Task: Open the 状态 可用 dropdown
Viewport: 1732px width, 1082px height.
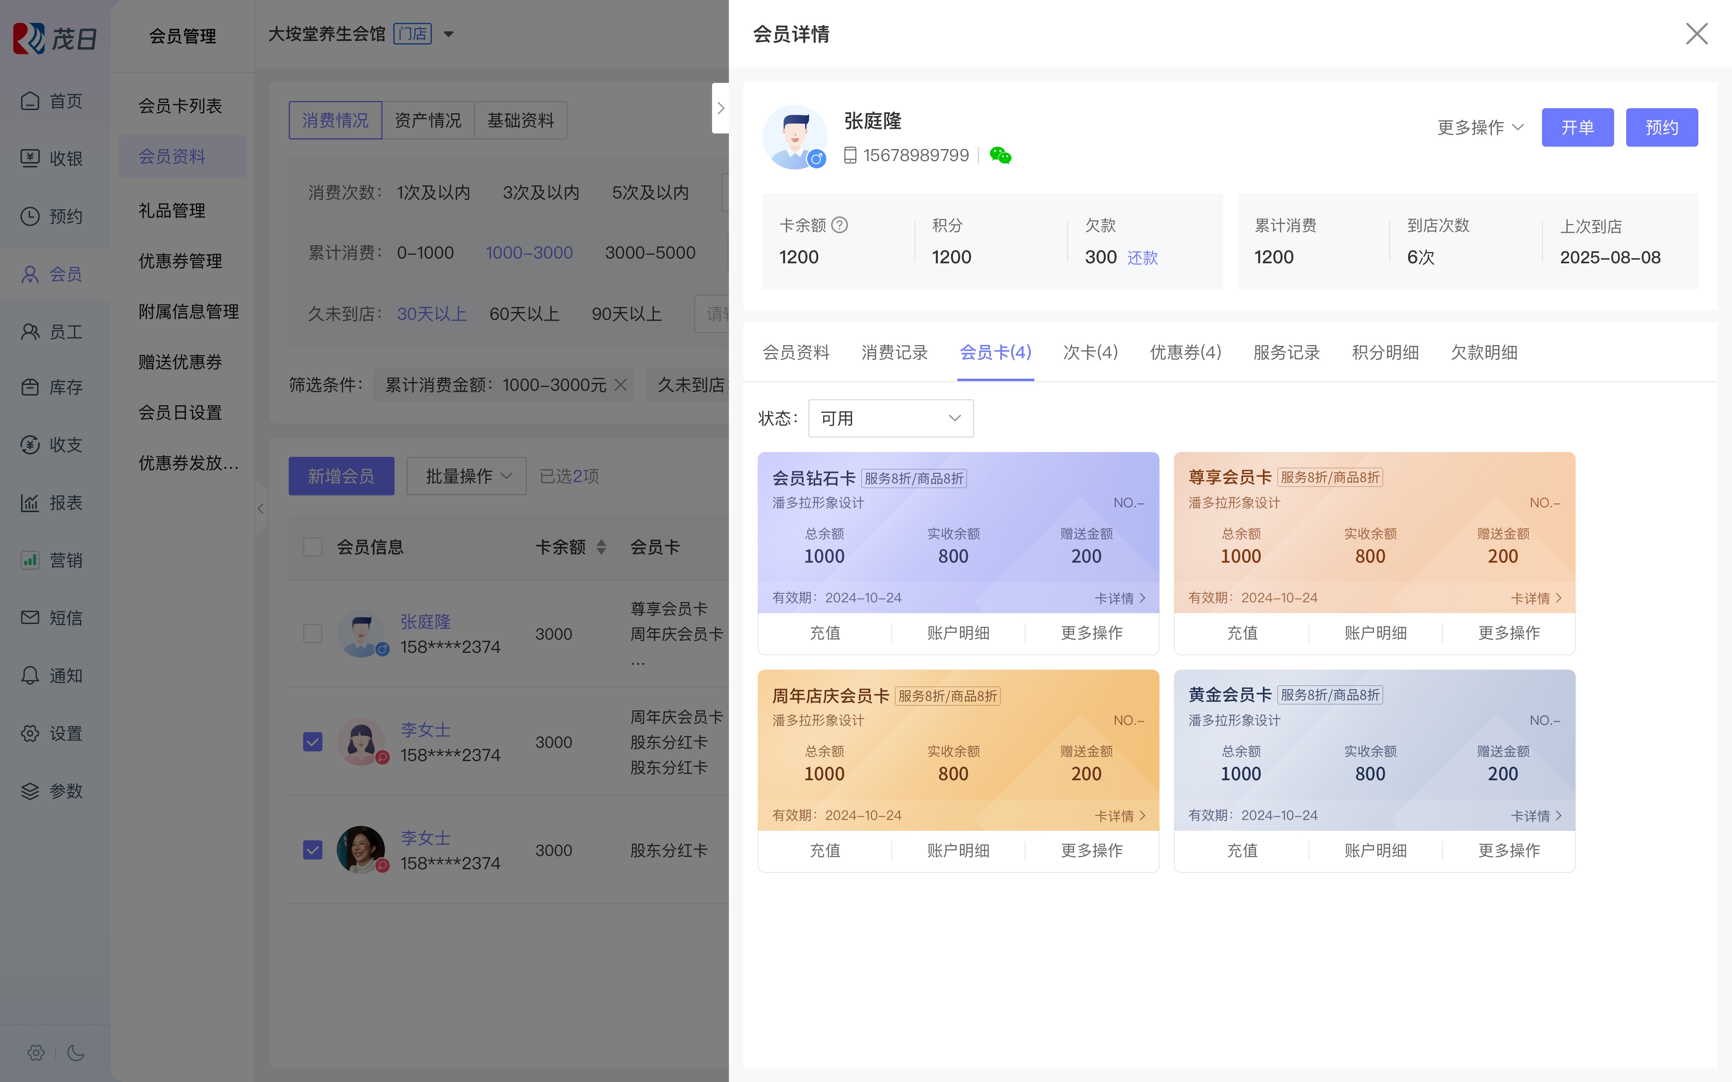Action: [890, 418]
